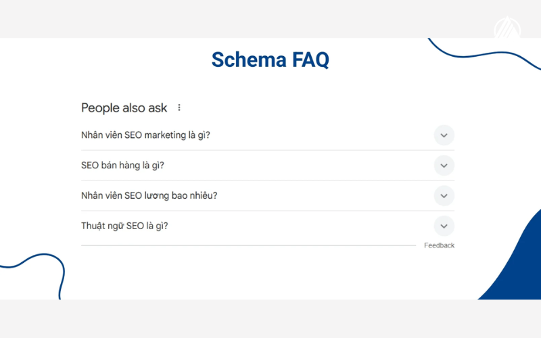Click the solid blue shape at bottom right
The width and height of the screenshot is (541, 338).
(x=519, y=270)
